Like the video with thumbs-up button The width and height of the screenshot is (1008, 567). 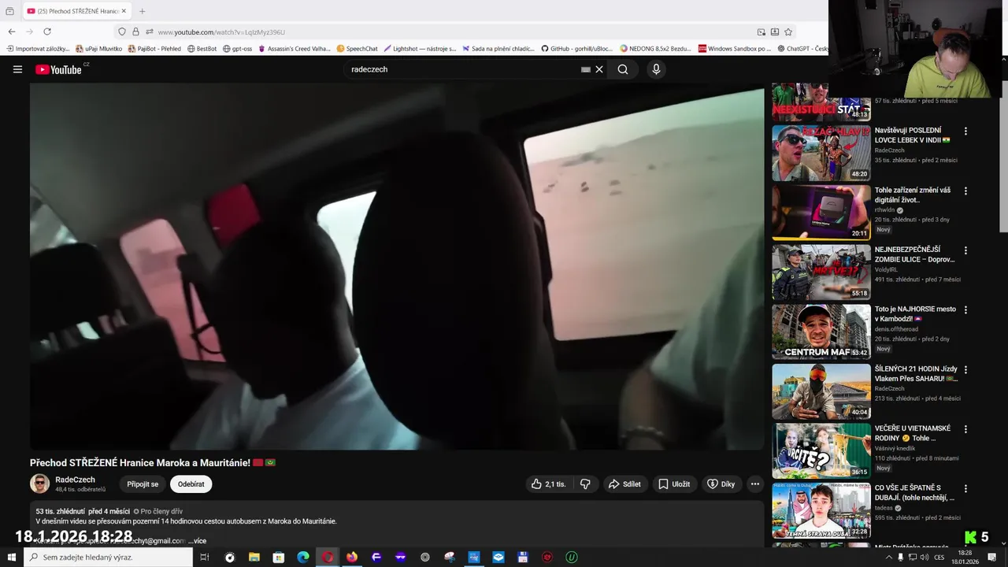[x=549, y=484]
